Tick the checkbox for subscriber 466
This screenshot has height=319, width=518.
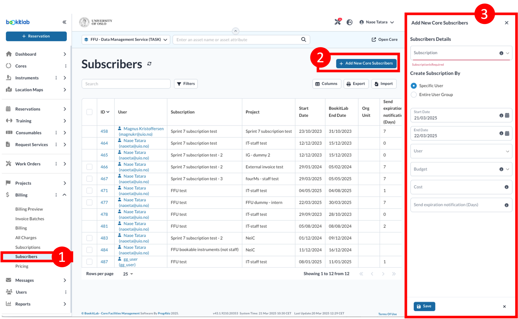click(x=89, y=167)
